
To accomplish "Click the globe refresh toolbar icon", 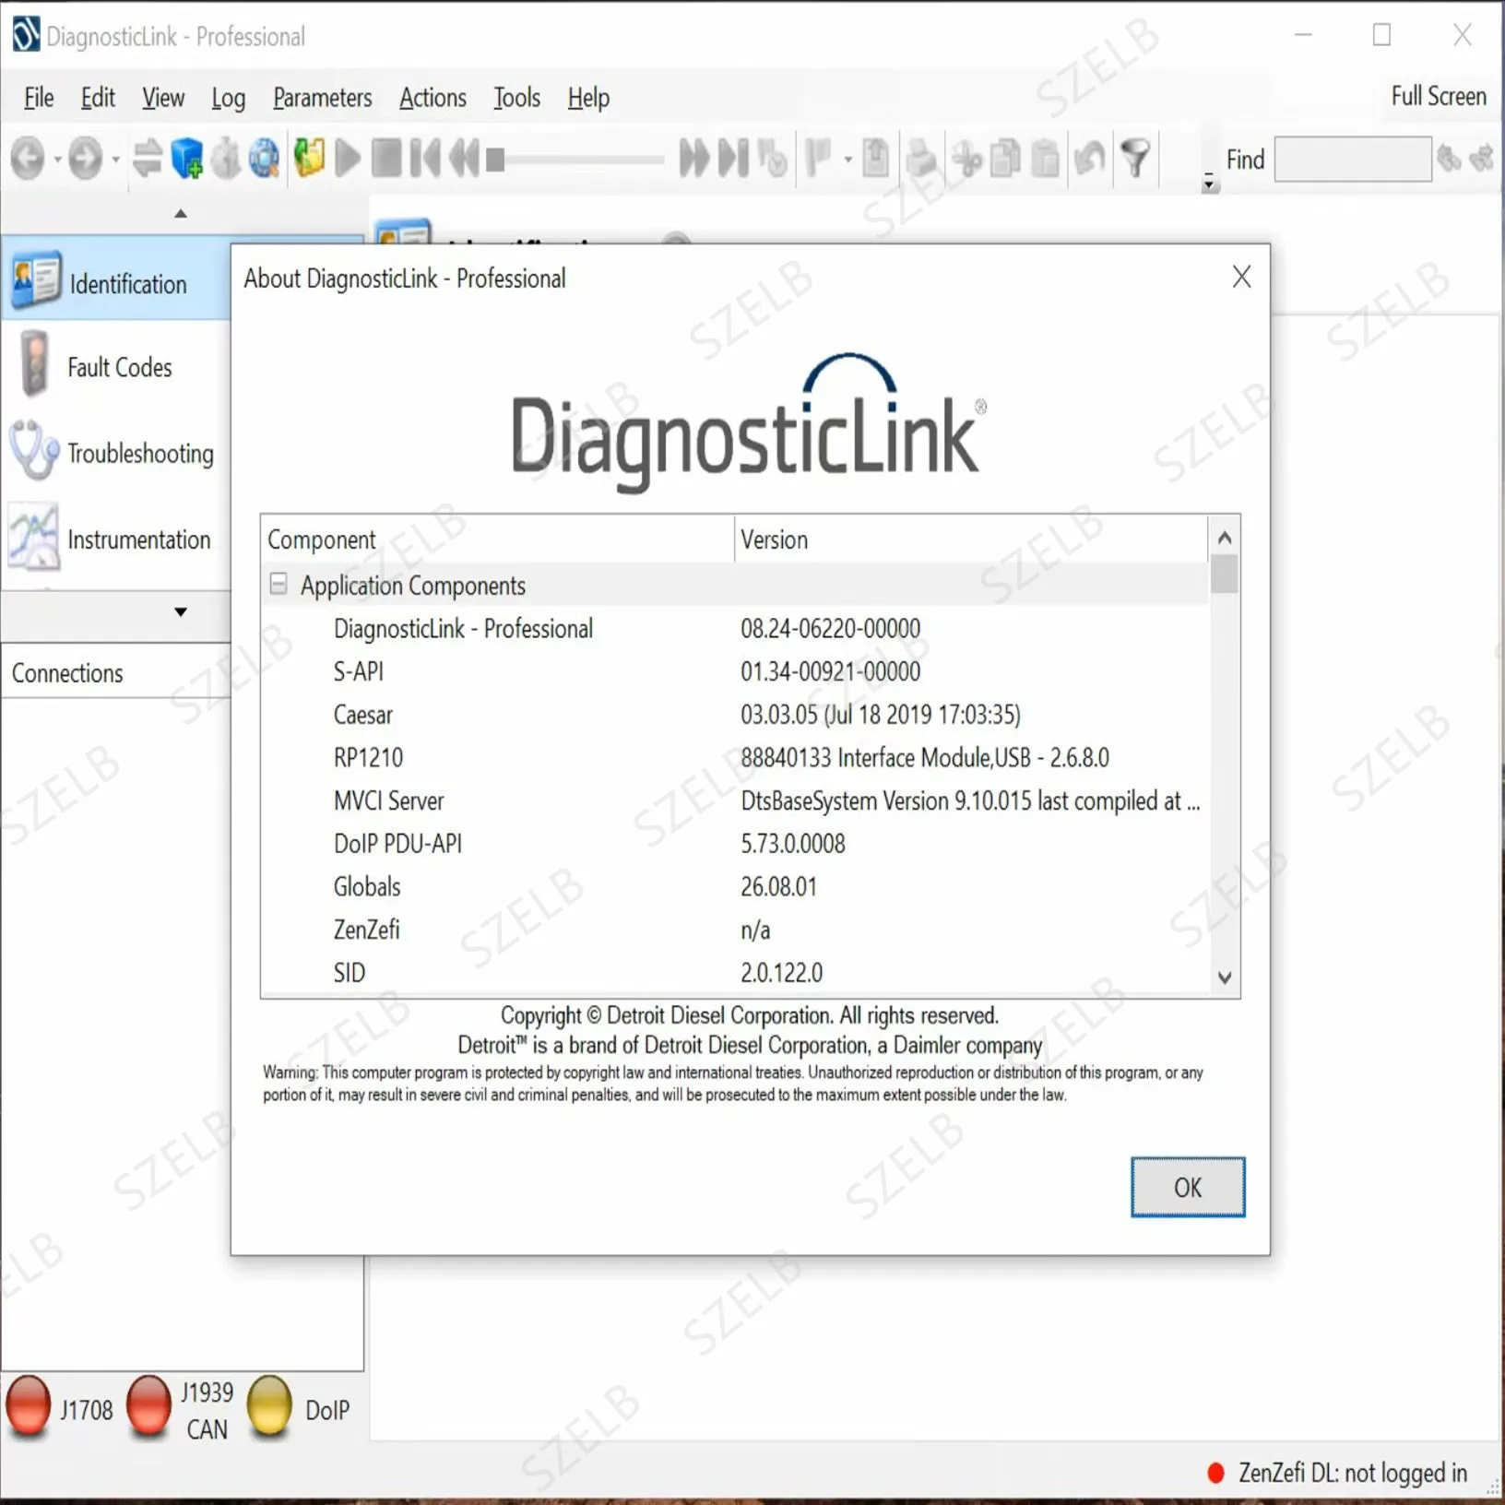I will click(265, 159).
